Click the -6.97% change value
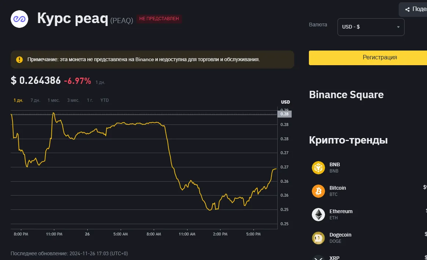 click(x=77, y=81)
